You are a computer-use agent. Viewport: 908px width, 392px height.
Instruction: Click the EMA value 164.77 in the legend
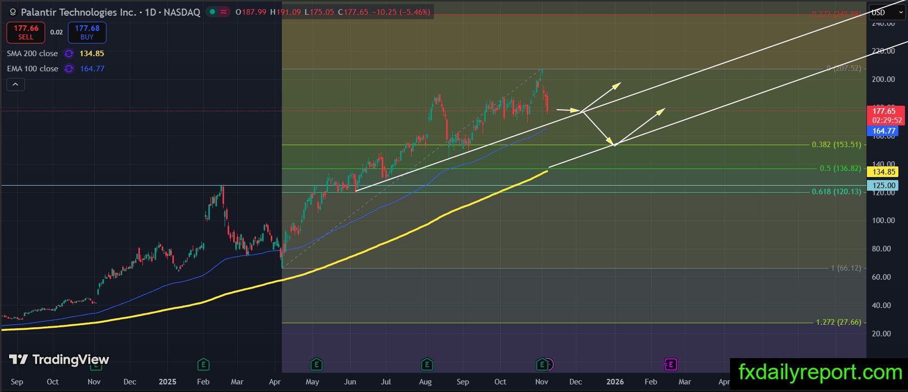[x=92, y=69]
